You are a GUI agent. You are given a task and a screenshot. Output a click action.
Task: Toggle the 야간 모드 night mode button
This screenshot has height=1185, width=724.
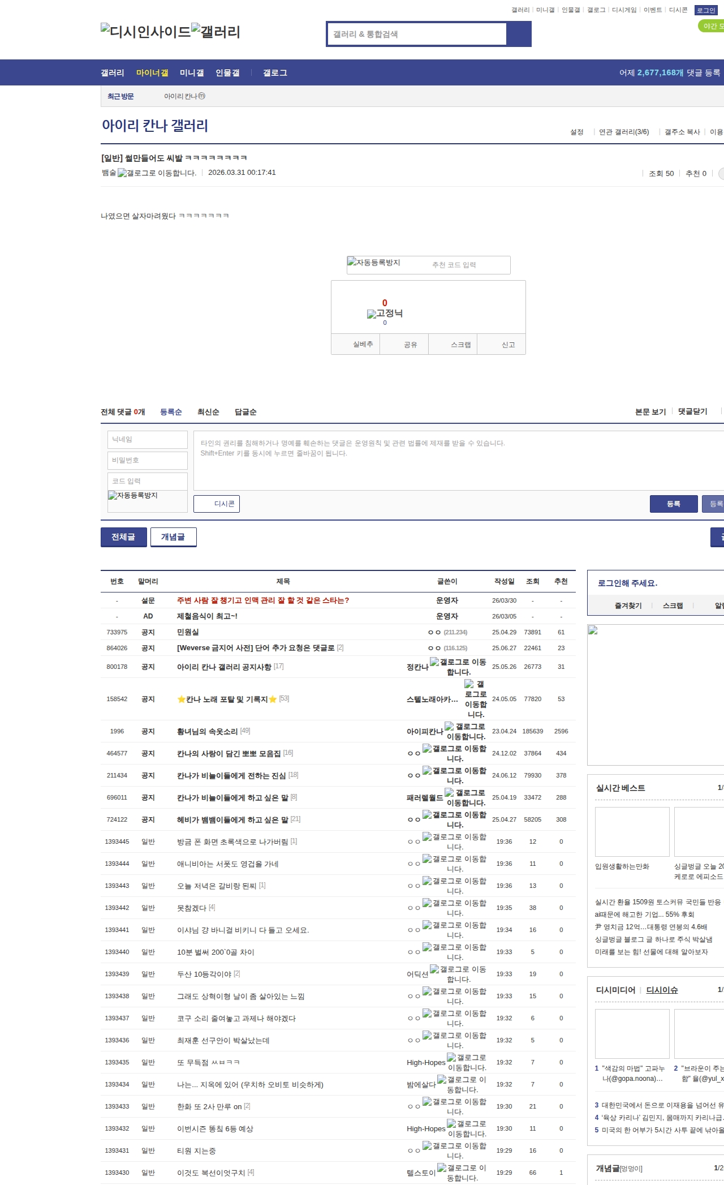(712, 26)
